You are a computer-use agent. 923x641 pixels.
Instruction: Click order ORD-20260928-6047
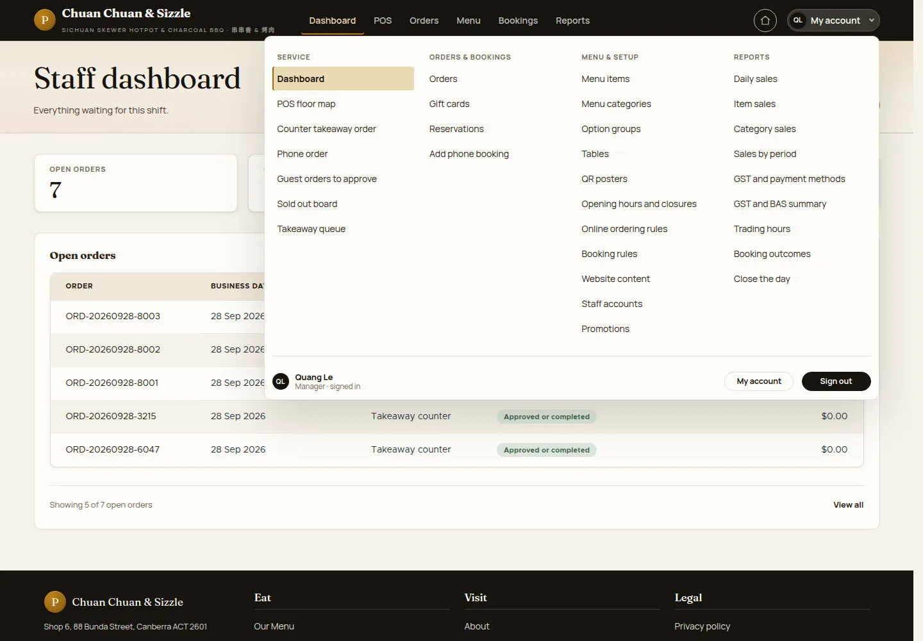[112, 449]
